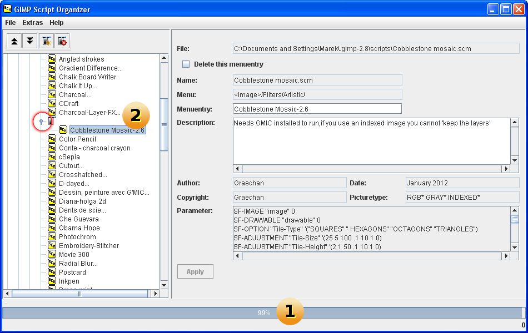528x333 pixels.
Task: Click the tree scroll-up arrow
Action: [x=164, y=58]
